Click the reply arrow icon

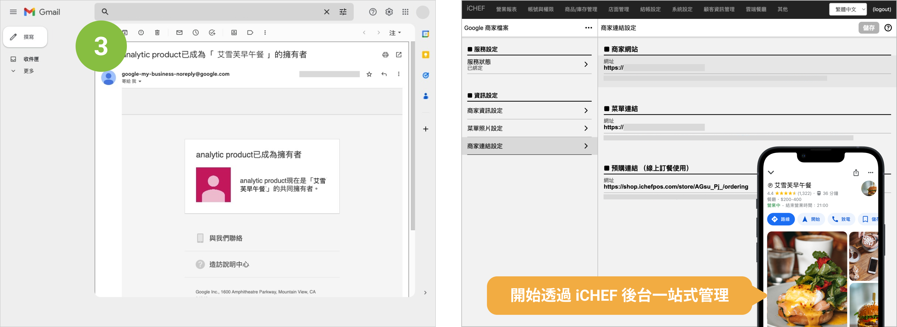tap(384, 74)
